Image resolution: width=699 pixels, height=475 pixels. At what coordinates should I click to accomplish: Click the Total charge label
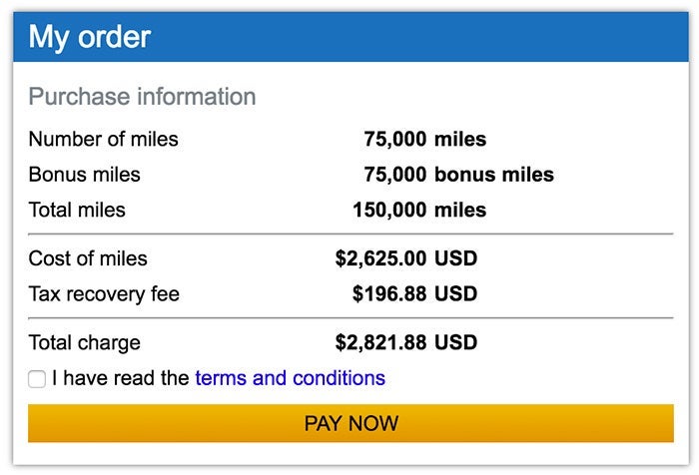(x=84, y=342)
